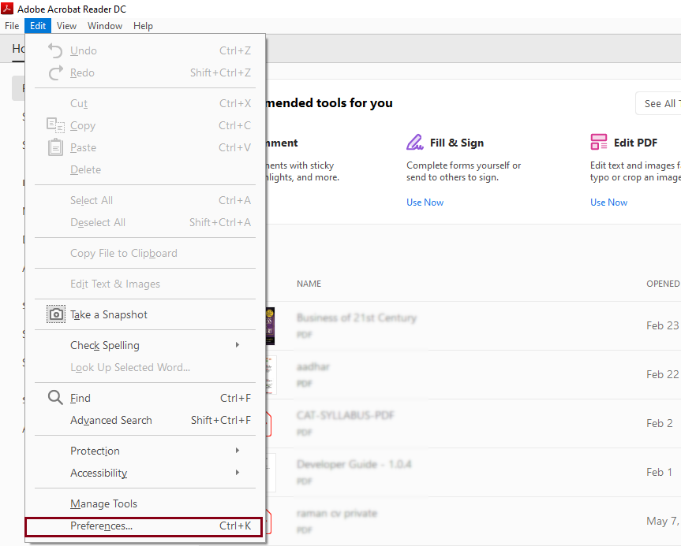Viewport: 681px width, 546px height.
Task: Choose Advanced Search menu entry
Action: (145, 420)
